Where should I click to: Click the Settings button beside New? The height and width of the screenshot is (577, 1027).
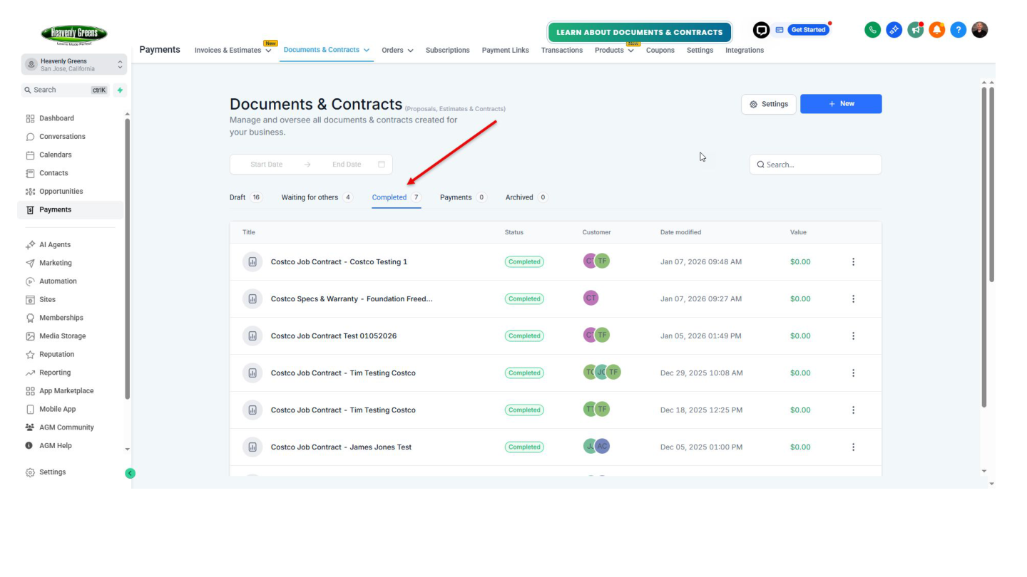click(769, 104)
